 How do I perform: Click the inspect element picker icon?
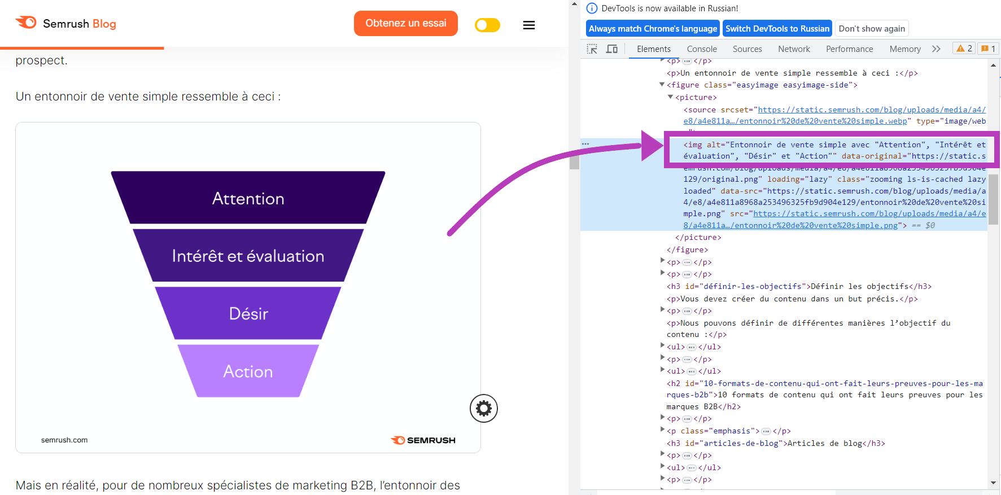tap(592, 49)
